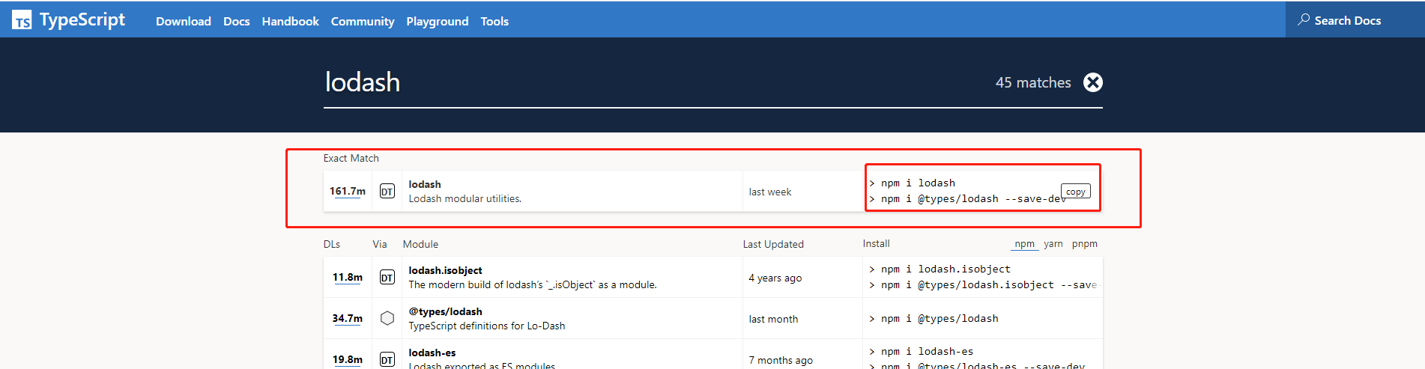Focus the Search Docs field
Screen dimensions: 1425x369
pyautogui.click(x=1355, y=20)
